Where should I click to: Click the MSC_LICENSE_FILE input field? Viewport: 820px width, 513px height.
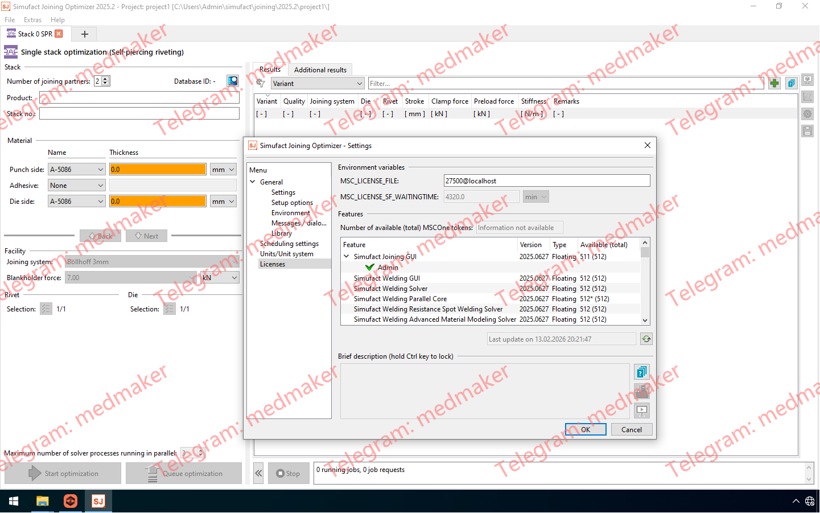pyautogui.click(x=546, y=180)
